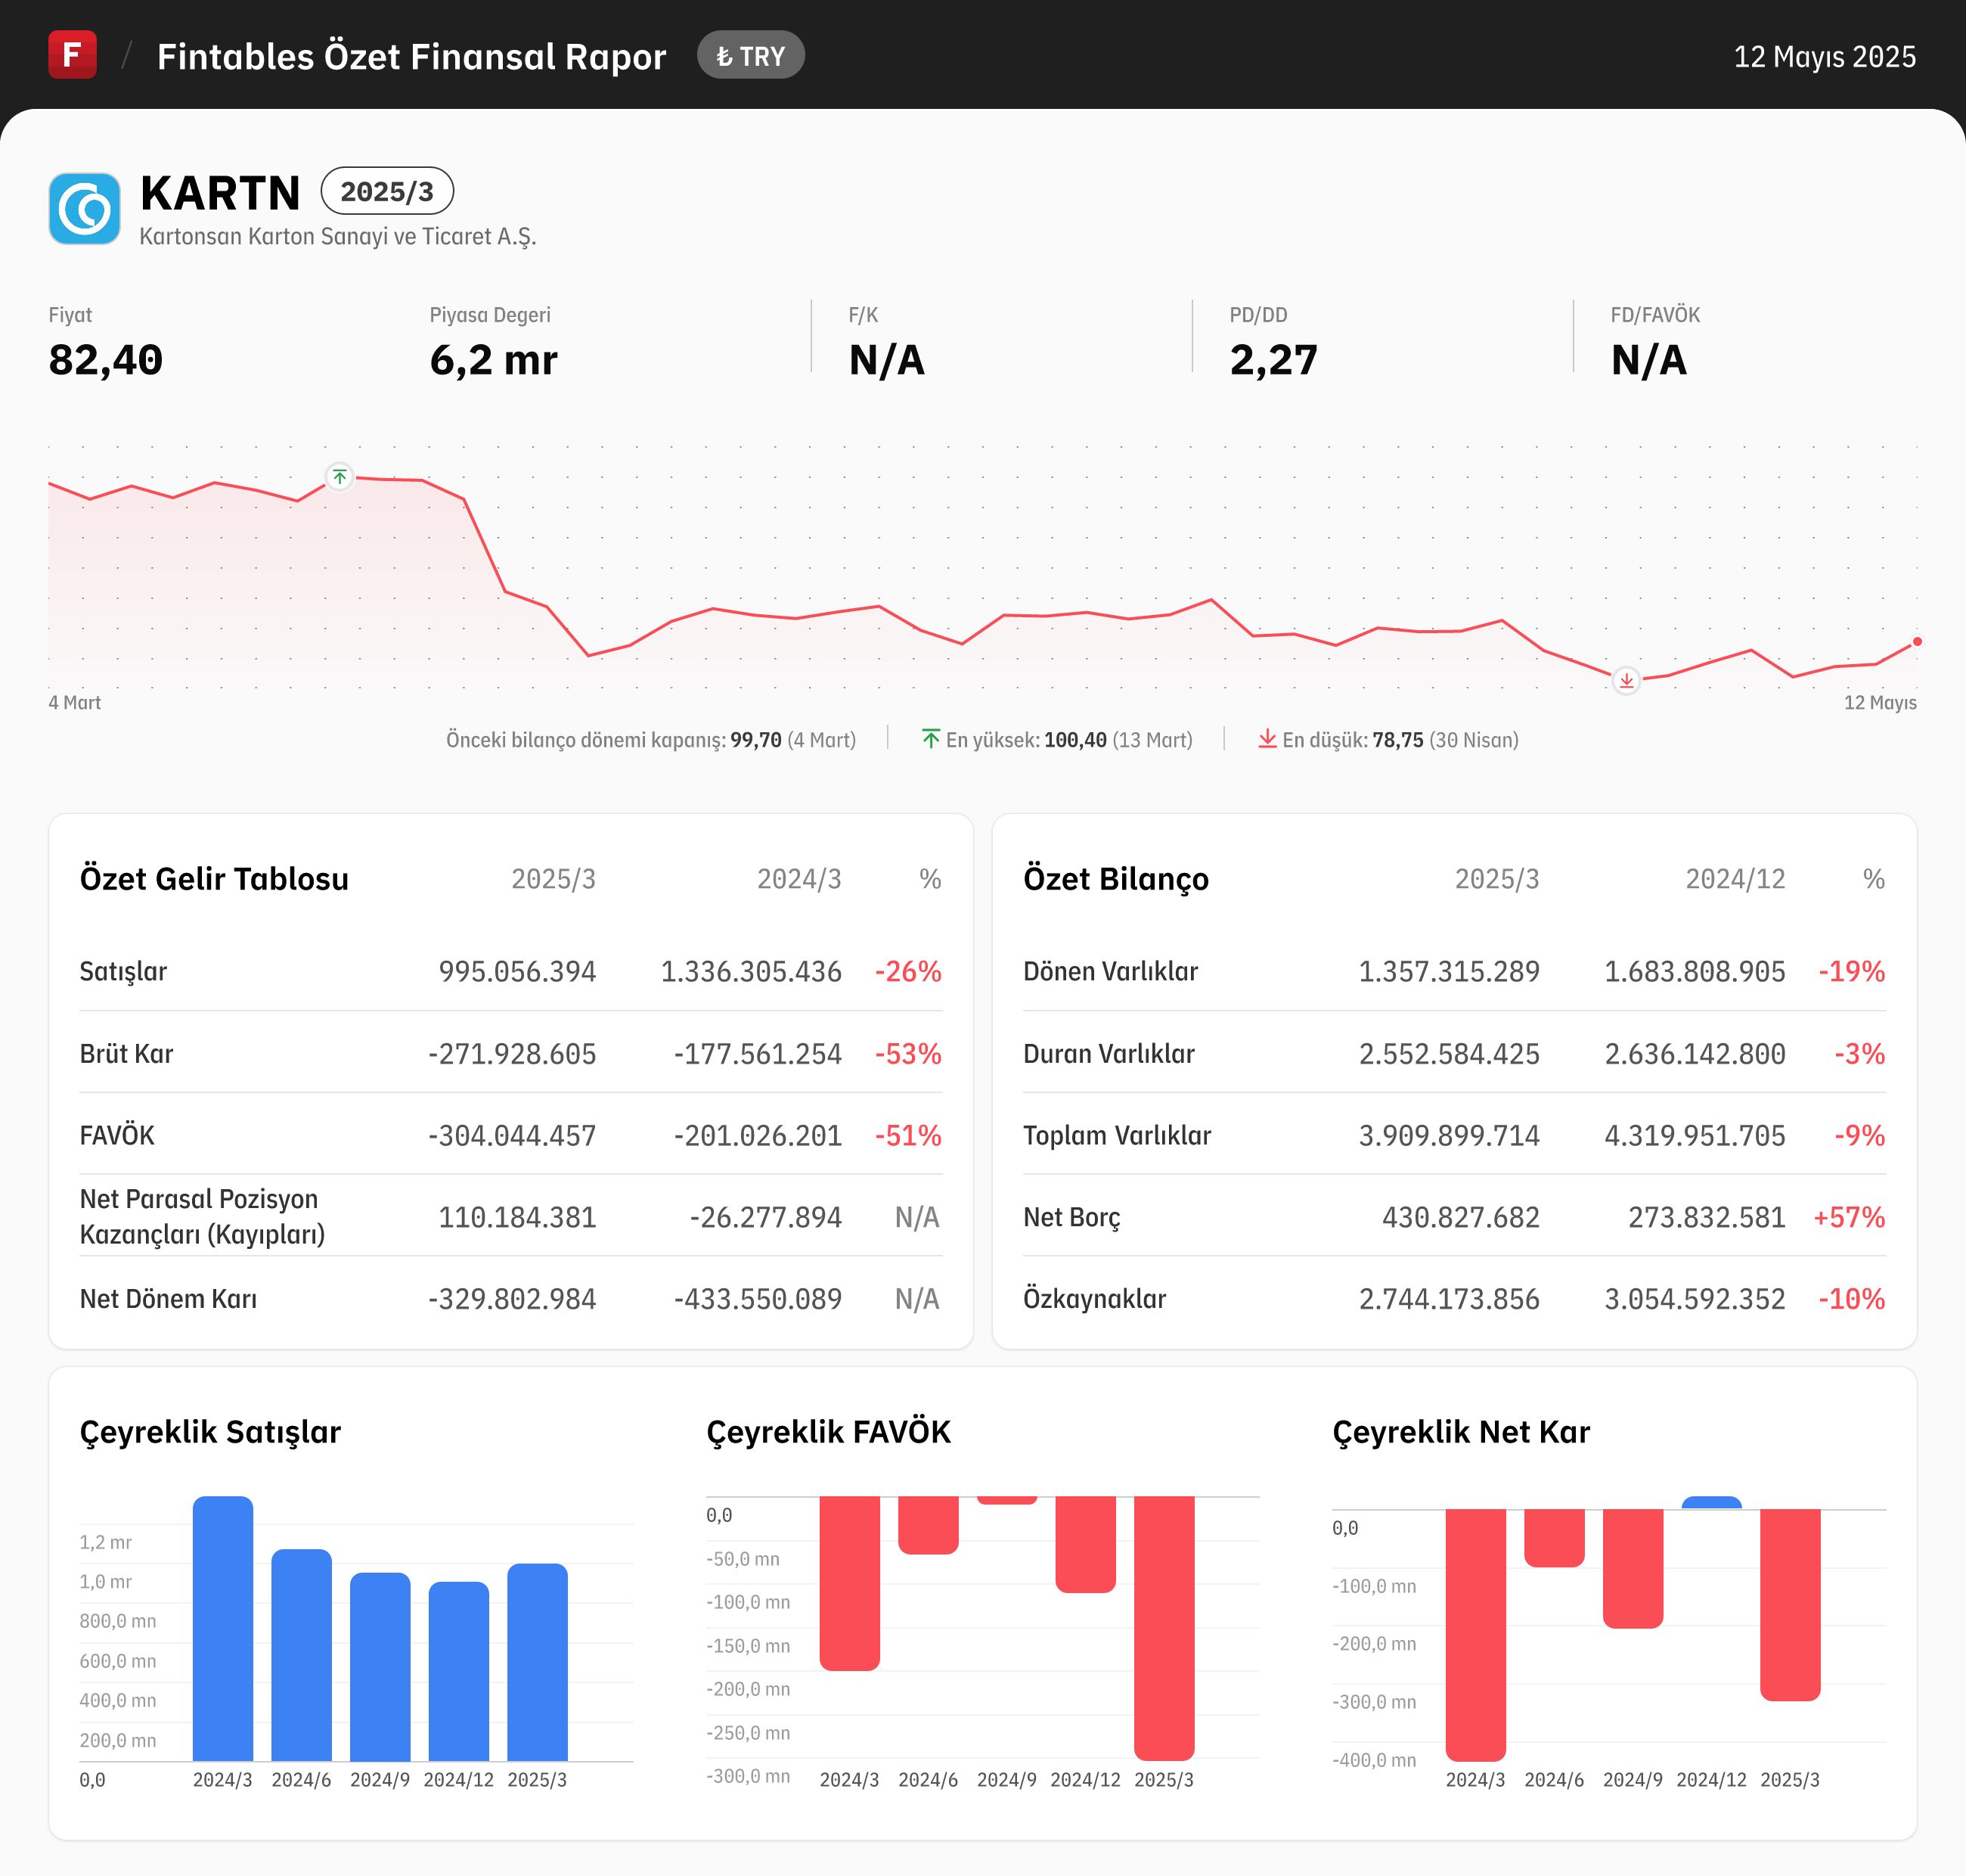Click Özkaynaklar value 2.744.173.856
This screenshot has height=1876, width=1966.
pyautogui.click(x=1450, y=1298)
